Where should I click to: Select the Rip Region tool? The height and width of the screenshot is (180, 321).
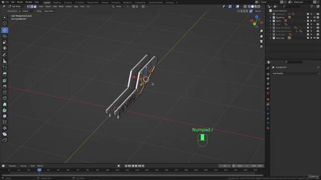click(x=5, y=140)
